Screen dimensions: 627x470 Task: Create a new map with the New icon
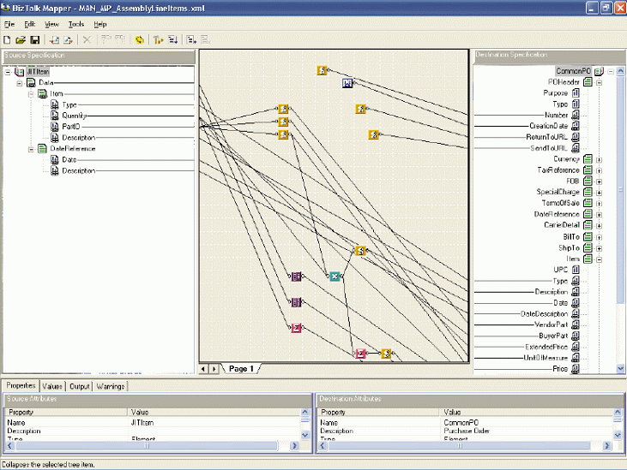coord(7,39)
